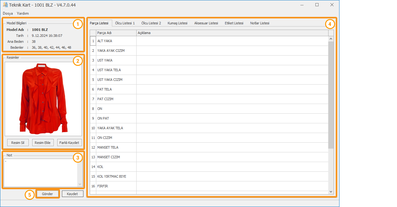Select the Aksesuar Listesi tab
This screenshot has height=207, width=397.
pyautogui.click(x=206, y=23)
